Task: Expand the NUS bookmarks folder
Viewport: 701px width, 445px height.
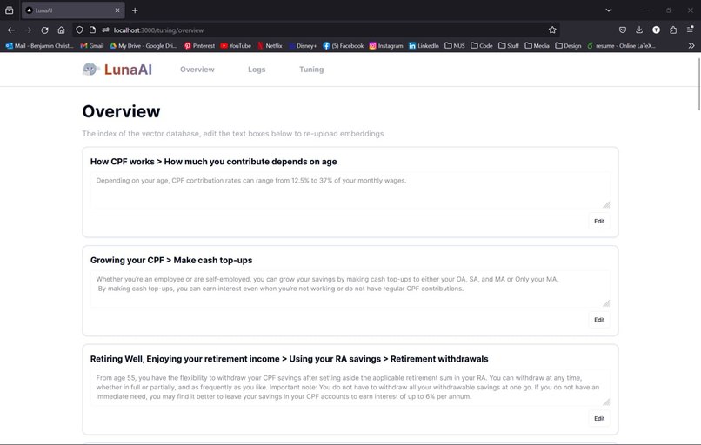Action: 455,45
